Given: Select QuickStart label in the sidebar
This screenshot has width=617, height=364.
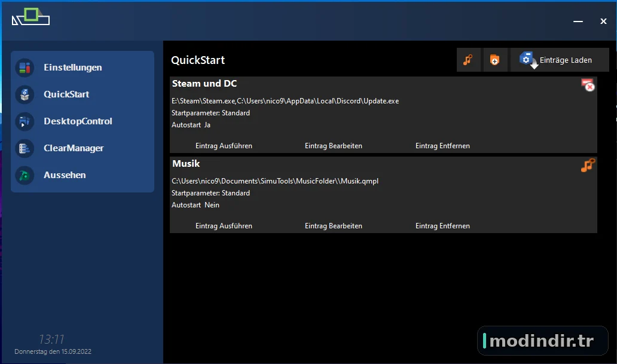Looking at the screenshot, I should pos(66,94).
